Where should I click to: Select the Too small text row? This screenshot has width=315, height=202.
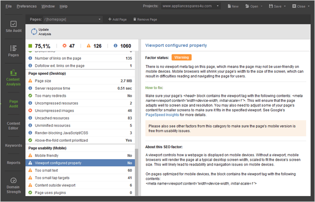pos(80,171)
